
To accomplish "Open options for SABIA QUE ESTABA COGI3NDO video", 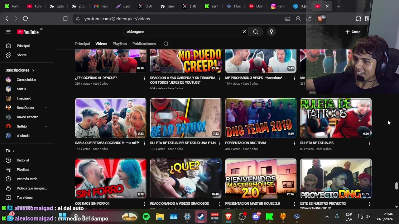I will click(x=144, y=143).
